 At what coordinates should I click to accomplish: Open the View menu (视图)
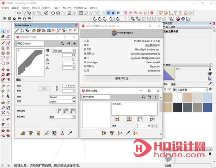26,8
